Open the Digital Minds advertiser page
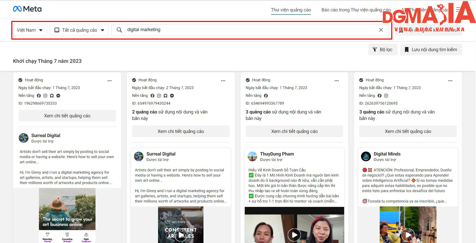This screenshot has width=476, height=243. 387,154
